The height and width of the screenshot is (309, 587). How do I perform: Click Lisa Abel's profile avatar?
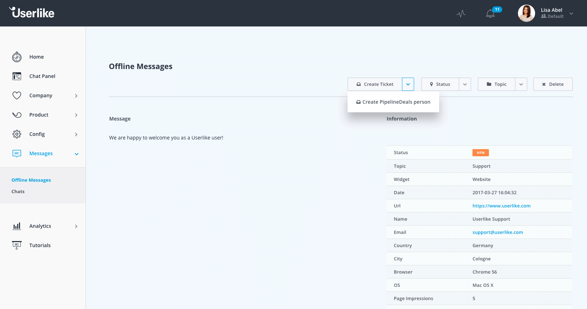[x=526, y=13]
